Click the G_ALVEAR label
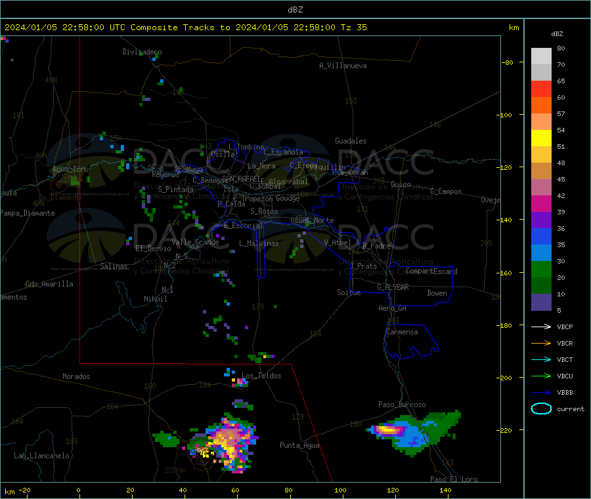 393,287
